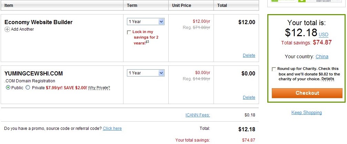Select the Private registration radio button
This screenshot has height=144, width=347.
pyautogui.click(x=28, y=88)
